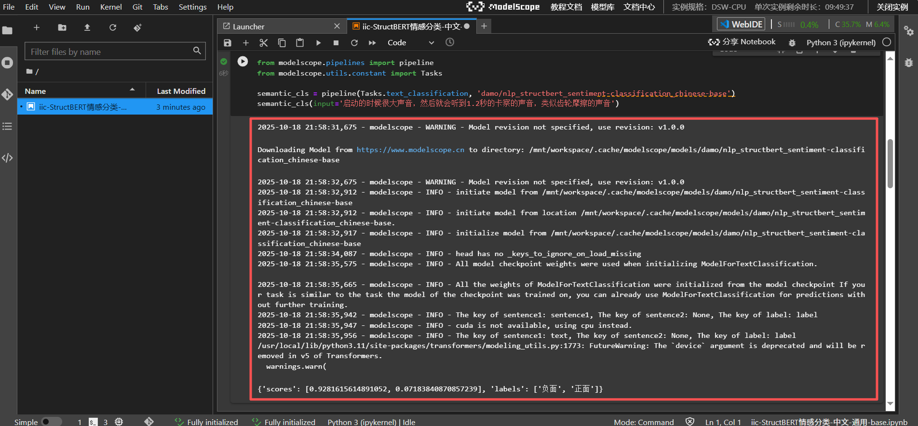Open the Git sidebar panel
The image size is (918, 426).
coord(7,94)
